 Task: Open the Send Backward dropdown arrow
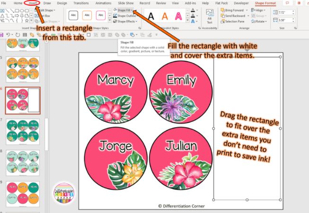248,16
